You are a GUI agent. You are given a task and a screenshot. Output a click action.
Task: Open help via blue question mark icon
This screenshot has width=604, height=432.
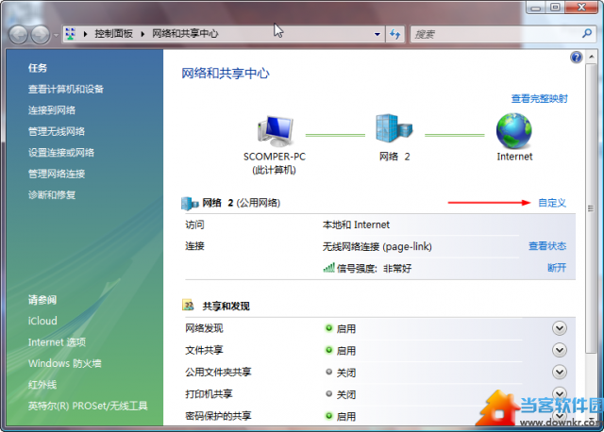coord(577,58)
